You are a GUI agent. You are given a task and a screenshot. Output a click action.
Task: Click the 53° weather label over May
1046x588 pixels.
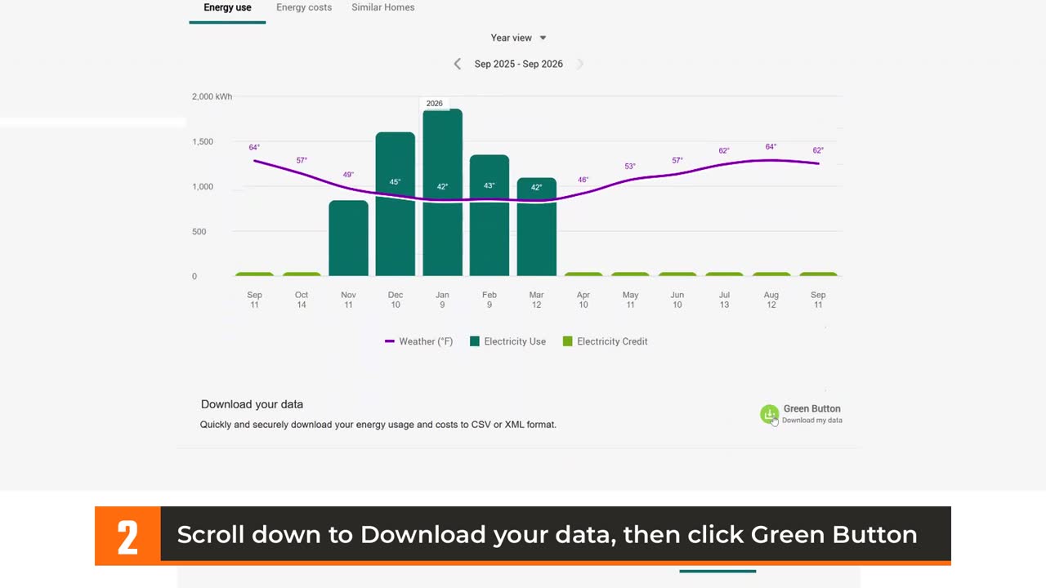[x=630, y=166]
